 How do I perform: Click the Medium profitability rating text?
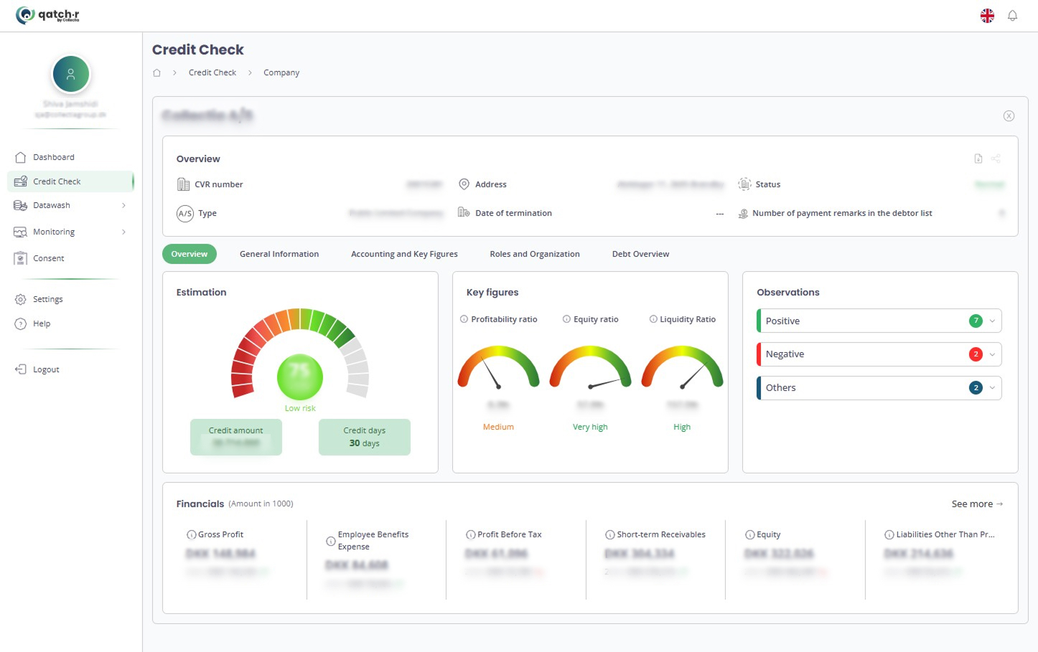498,427
